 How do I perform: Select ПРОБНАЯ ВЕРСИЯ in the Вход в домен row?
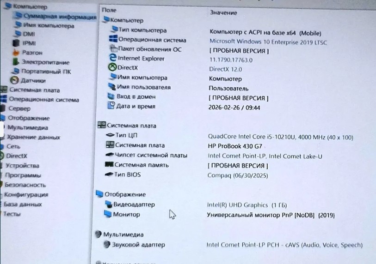click(x=238, y=98)
